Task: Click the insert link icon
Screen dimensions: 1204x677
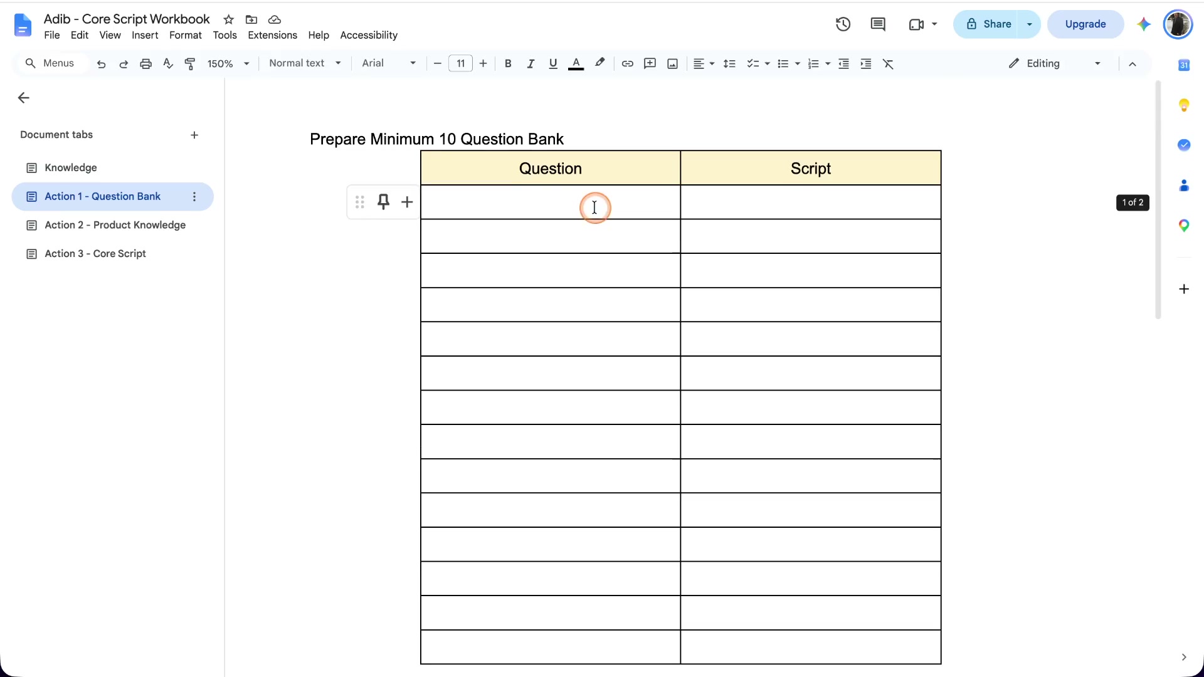Action: [x=627, y=63]
